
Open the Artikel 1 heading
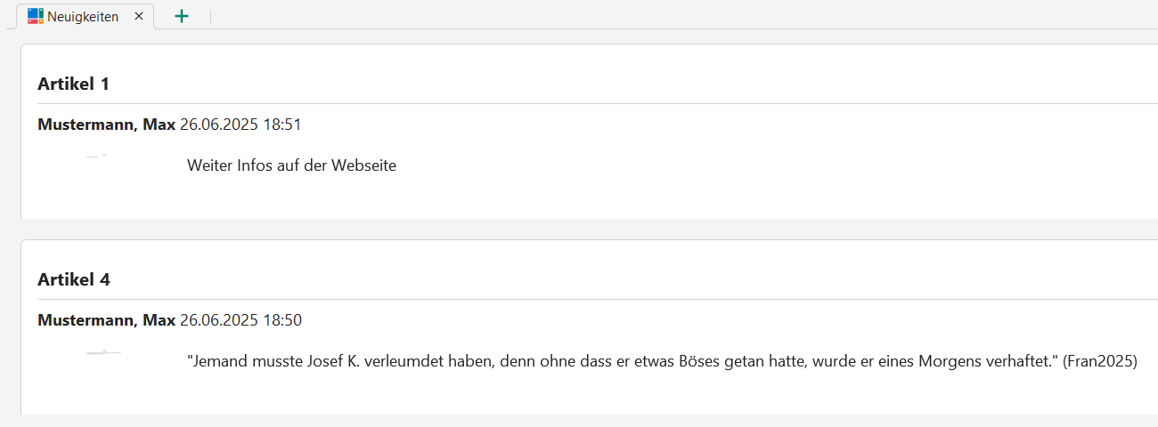73,84
